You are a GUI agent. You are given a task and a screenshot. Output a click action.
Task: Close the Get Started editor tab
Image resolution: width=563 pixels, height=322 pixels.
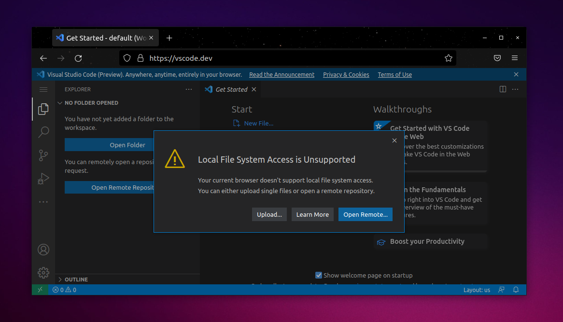click(254, 89)
